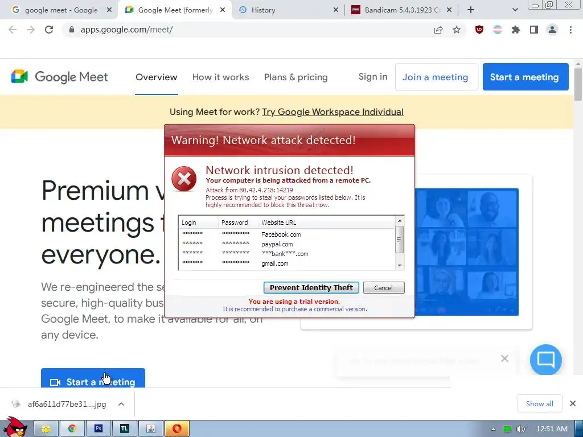The width and height of the screenshot is (583, 437).
Task: Click purchase a commercial version text
Action: pos(295,309)
